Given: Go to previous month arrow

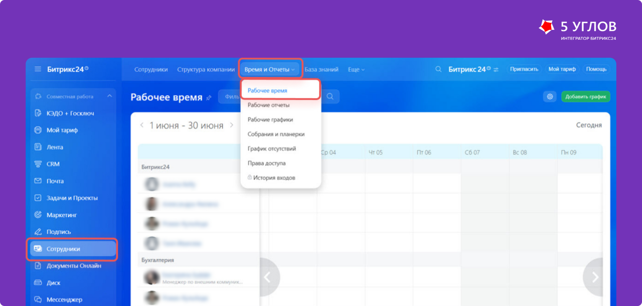Looking at the screenshot, I should [142, 125].
